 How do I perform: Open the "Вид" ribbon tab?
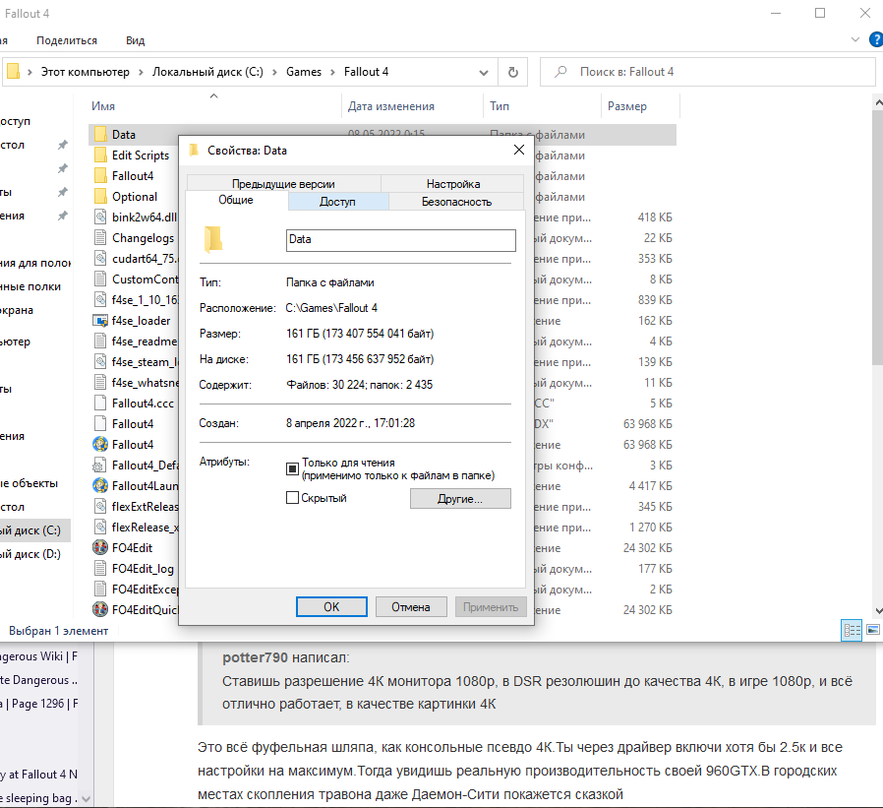(135, 40)
